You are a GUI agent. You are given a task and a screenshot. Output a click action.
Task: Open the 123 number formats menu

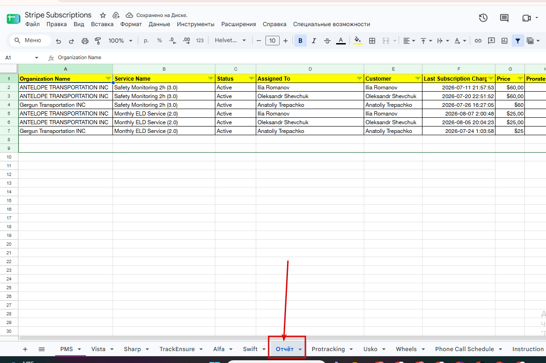(200, 41)
